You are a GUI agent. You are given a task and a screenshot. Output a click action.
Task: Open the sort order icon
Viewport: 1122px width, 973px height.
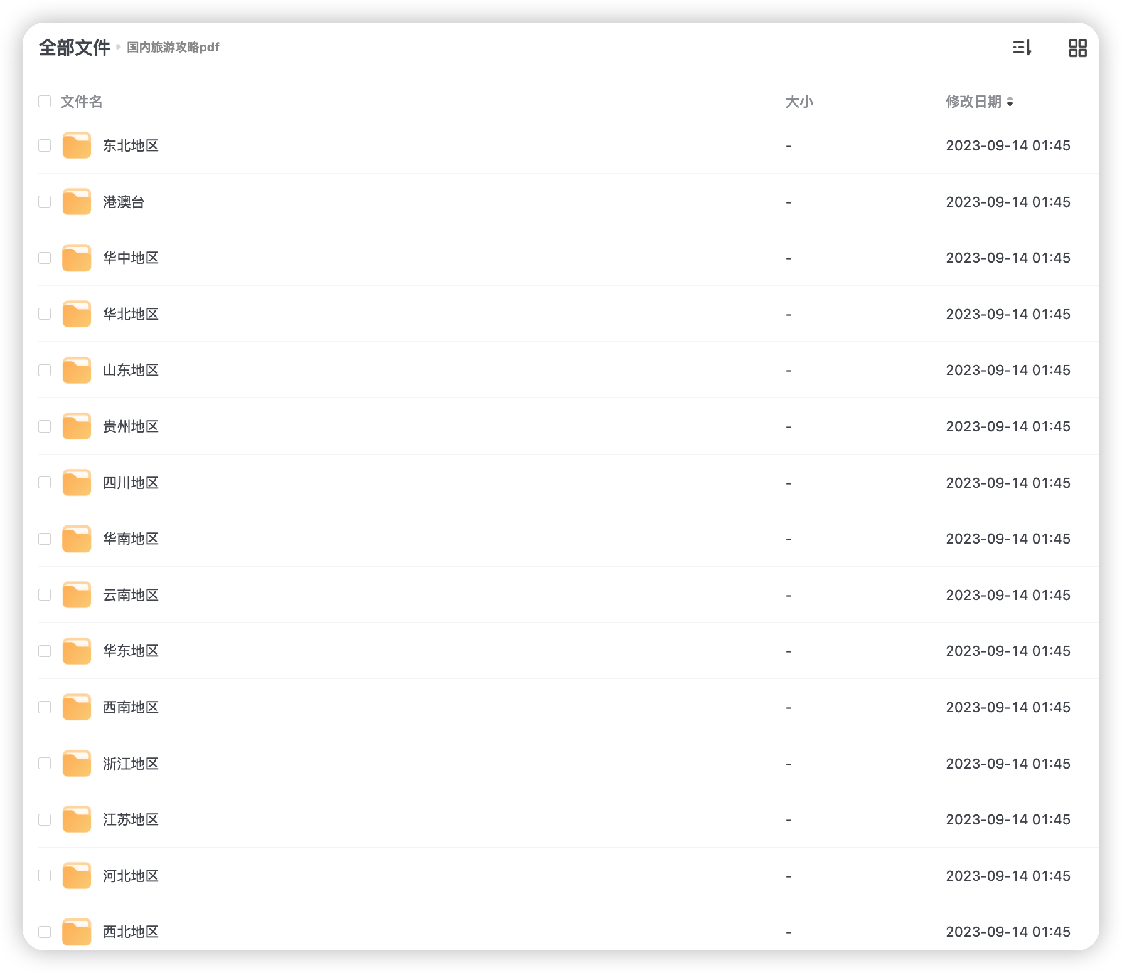[x=1022, y=48]
